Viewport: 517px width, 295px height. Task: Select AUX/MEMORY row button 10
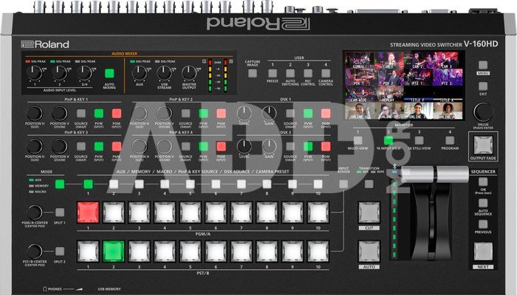(318, 184)
